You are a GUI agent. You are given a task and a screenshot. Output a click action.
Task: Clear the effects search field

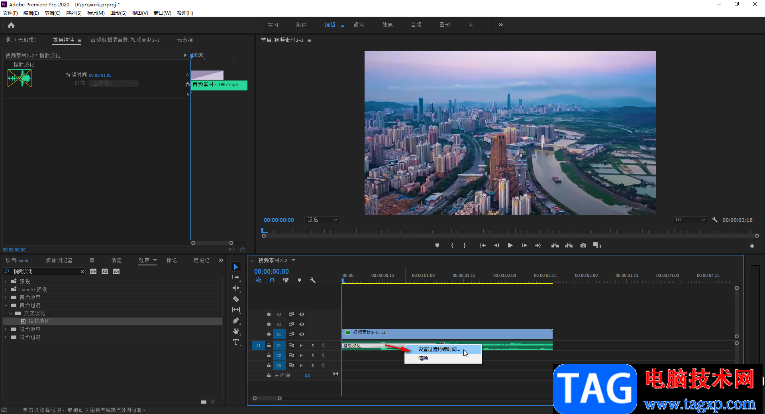(x=82, y=271)
